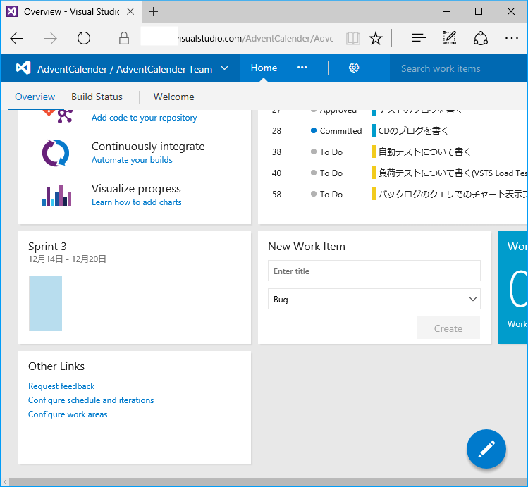The image size is (528, 487).
Task: Open work item 28 CDのブログを書く
Action: click(413, 130)
